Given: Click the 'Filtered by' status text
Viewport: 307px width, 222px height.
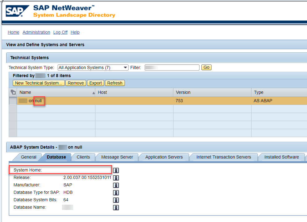Looking at the screenshot, I should pyautogui.click(x=42, y=76).
